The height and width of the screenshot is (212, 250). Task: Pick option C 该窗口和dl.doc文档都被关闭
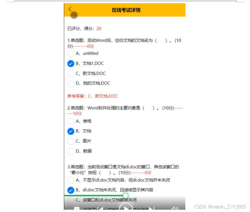[71, 200]
